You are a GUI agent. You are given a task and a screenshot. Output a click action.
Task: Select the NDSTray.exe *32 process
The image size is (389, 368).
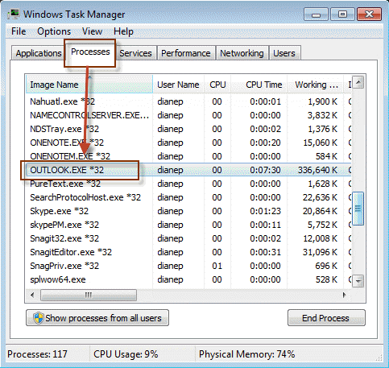[x=188, y=129]
